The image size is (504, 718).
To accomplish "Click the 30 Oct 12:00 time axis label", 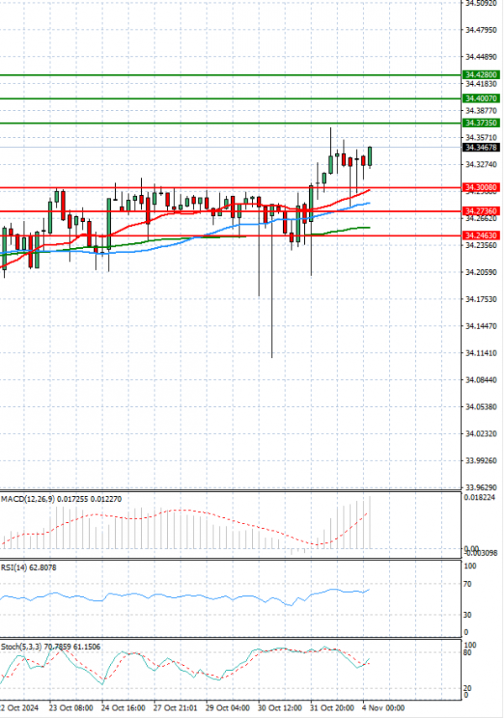I will [280, 708].
